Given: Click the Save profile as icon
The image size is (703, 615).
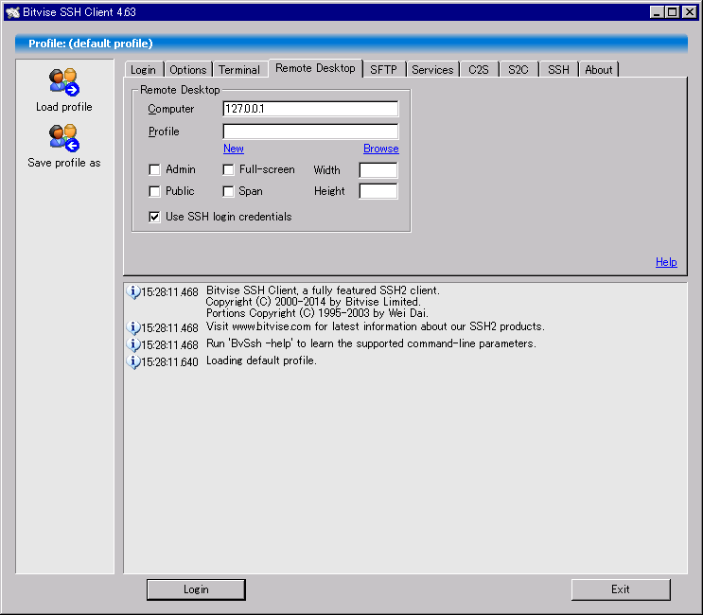Looking at the screenshot, I should 64,138.
